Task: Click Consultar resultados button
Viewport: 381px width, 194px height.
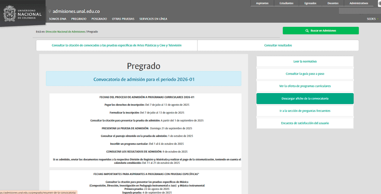Action: 278,45
